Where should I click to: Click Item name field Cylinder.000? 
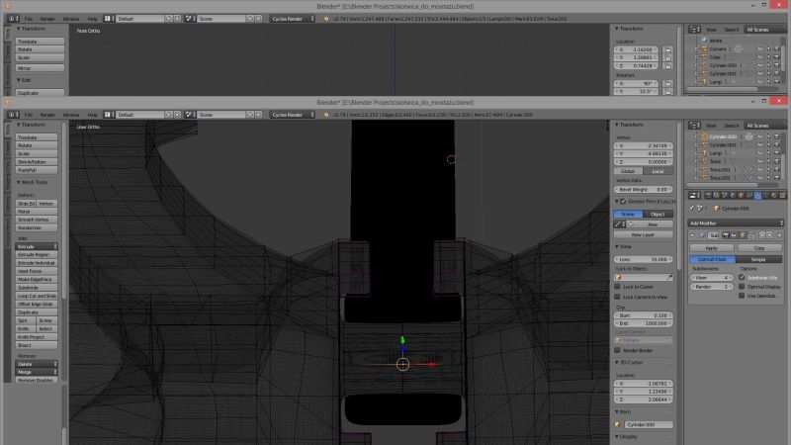(x=649, y=425)
